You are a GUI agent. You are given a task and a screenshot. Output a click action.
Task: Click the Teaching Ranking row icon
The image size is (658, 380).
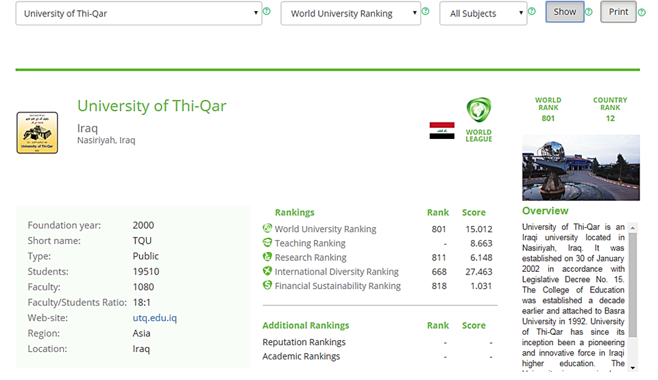click(x=267, y=243)
